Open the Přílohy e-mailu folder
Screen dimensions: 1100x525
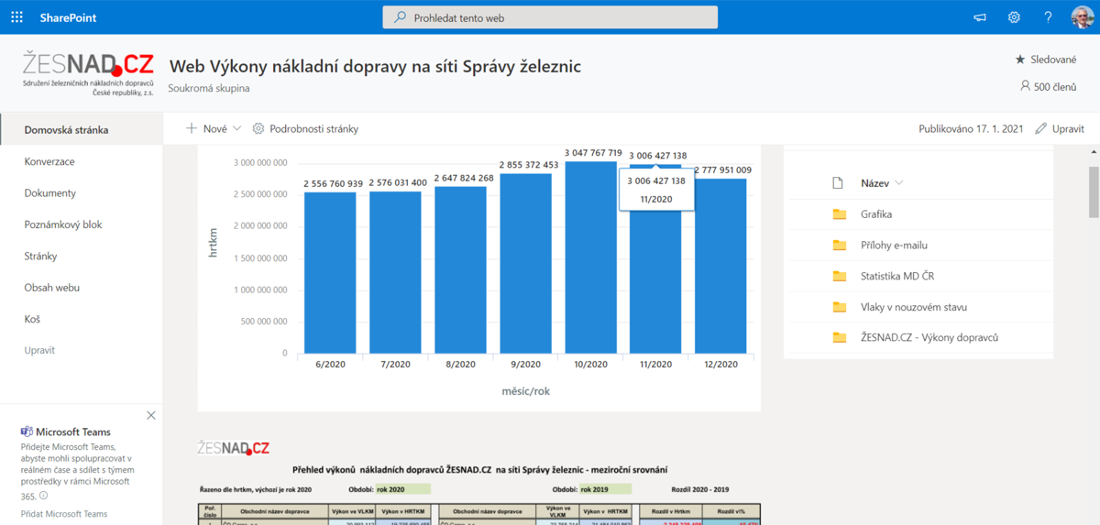point(894,245)
